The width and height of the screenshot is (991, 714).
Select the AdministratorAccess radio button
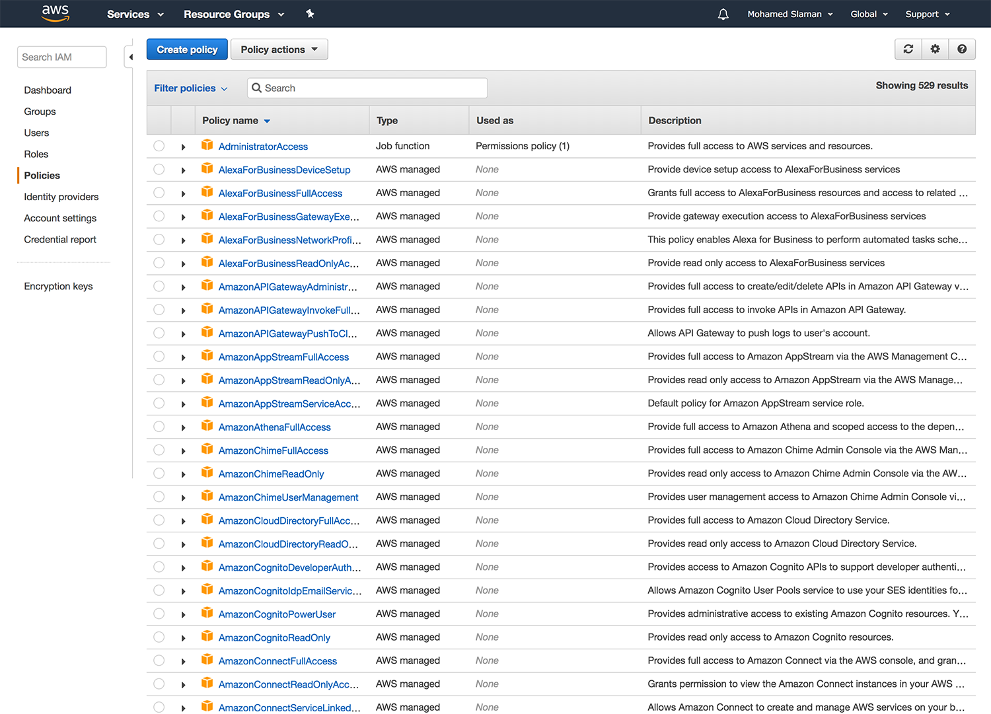(159, 146)
